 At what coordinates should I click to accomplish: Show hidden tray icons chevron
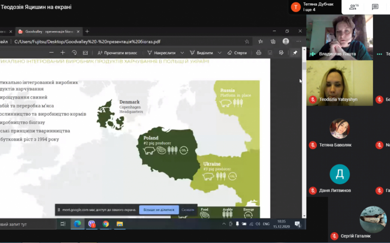(224, 224)
